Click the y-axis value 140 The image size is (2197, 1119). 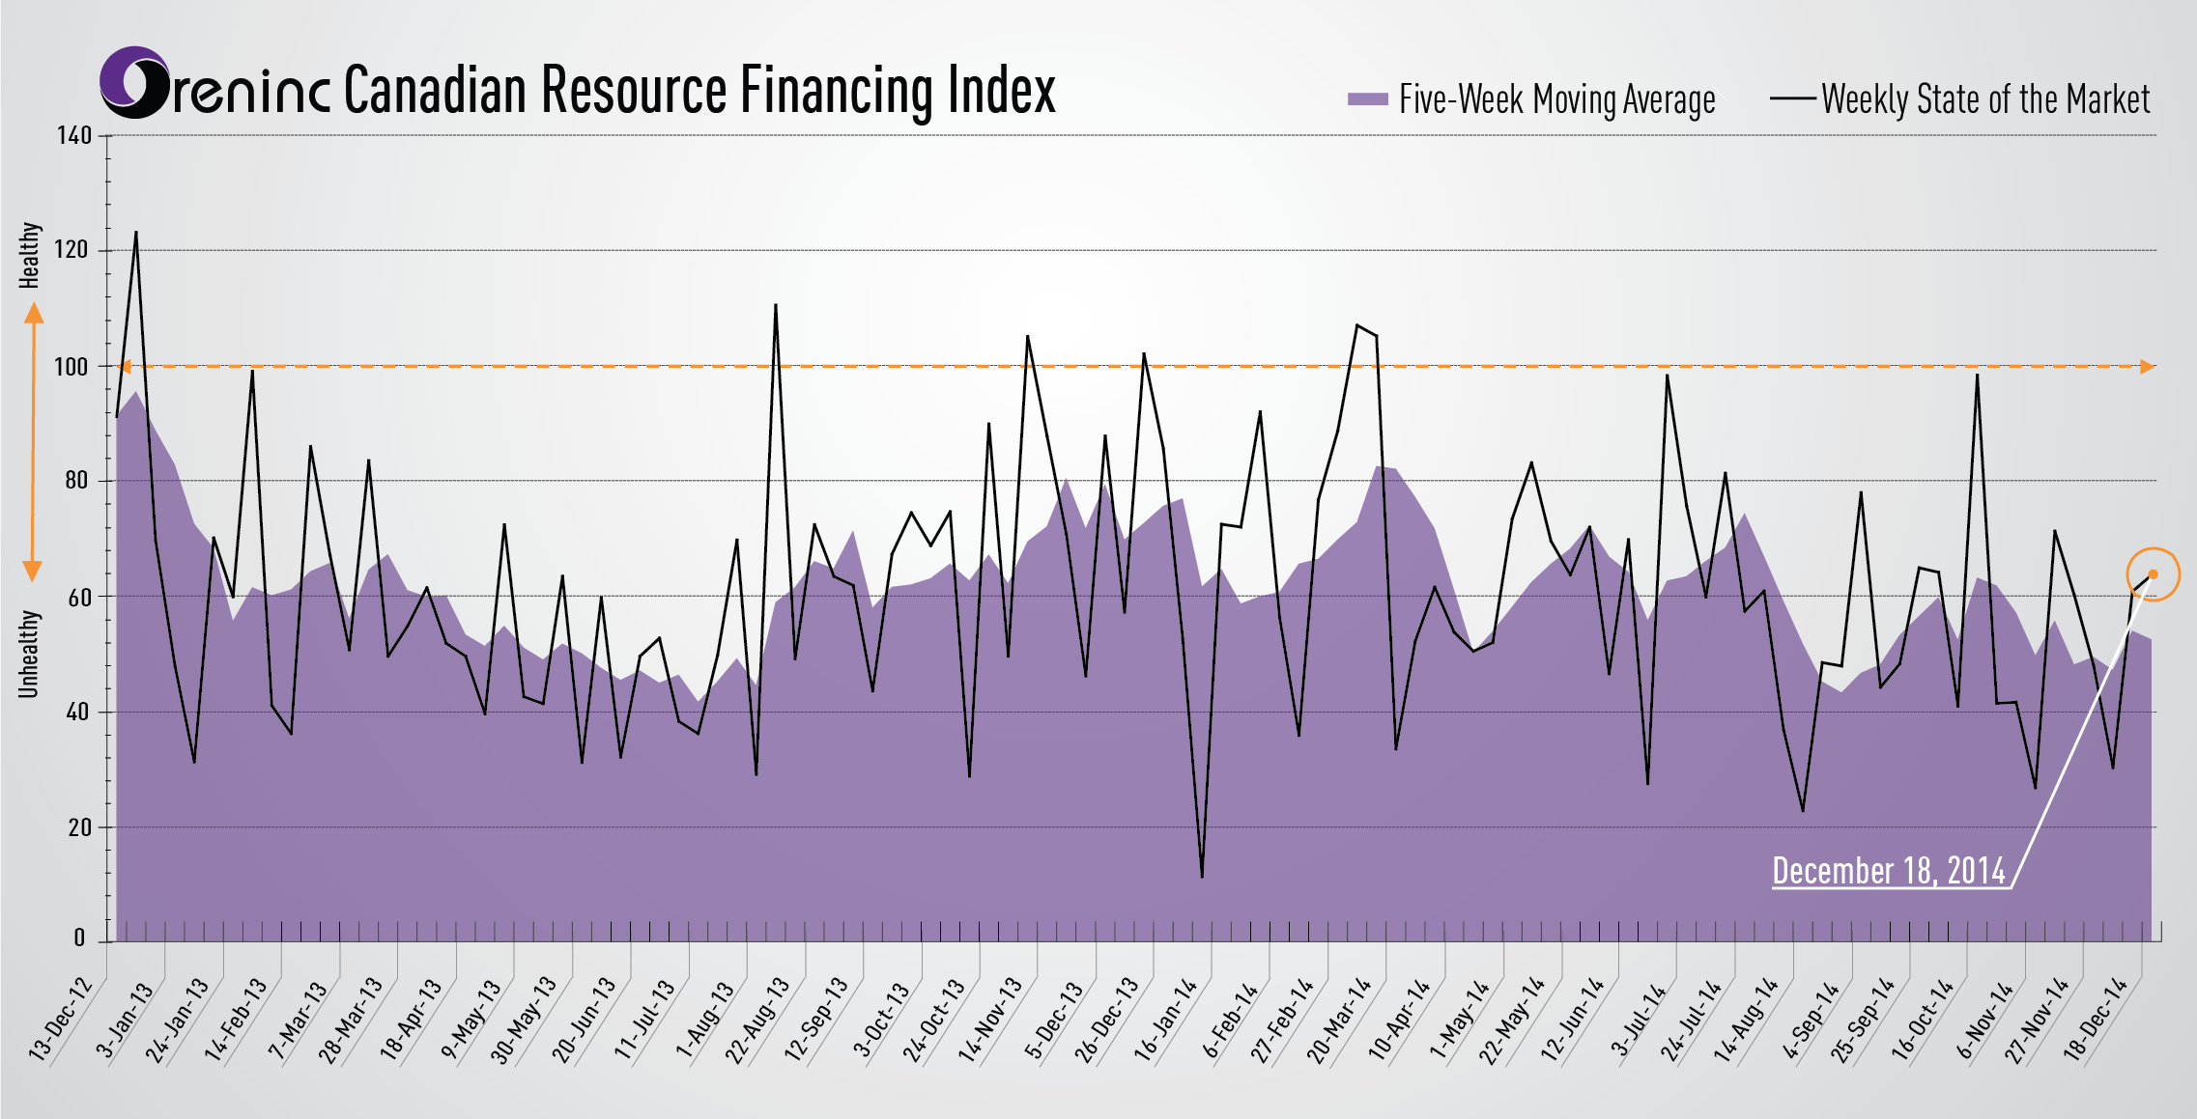click(74, 135)
